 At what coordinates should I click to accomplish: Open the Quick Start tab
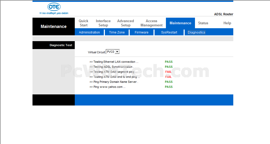83,23
